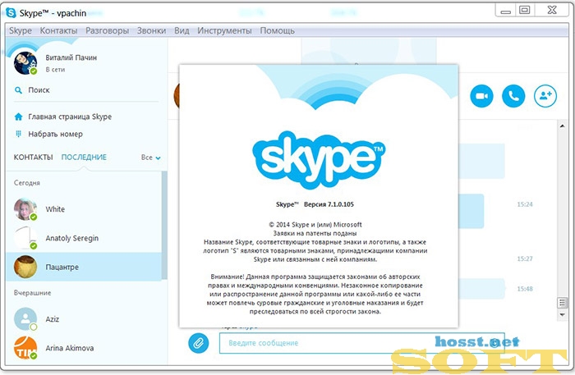Screen dimensions: 575x375
Task: Click Arina Akimova's avatar
Action: pyautogui.click(x=25, y=348)
